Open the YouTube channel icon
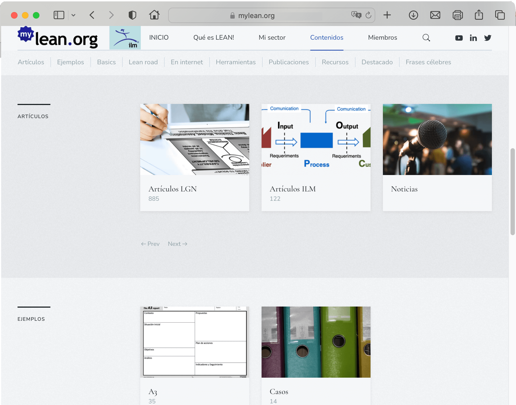516x405 pixels. (x=459, y=38)
